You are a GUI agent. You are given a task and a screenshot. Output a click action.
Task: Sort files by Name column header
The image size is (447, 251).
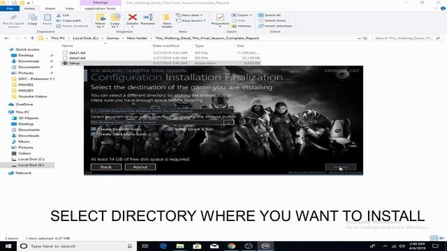tap(67, 46)
